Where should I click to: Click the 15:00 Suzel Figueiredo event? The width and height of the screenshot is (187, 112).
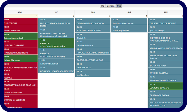pyautogui.click(x=129, y=29)
